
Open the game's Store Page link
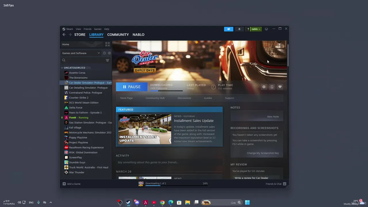pyautogui.click(x=126, y=98)
